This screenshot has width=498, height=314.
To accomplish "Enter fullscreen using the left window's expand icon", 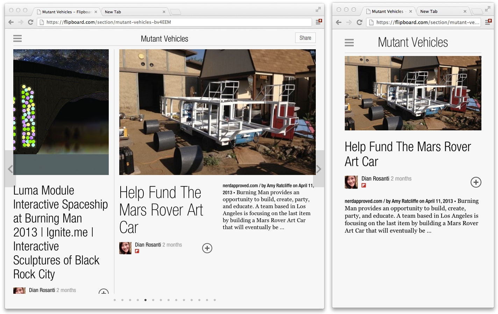I will coord(318,9).
